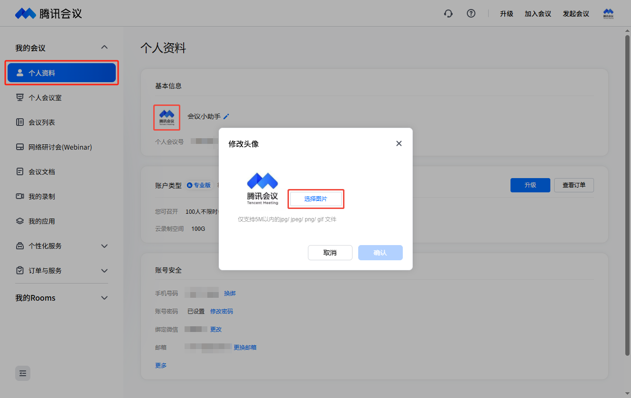
Task: Click 确认 button in dialog
Action: point(380,253)
